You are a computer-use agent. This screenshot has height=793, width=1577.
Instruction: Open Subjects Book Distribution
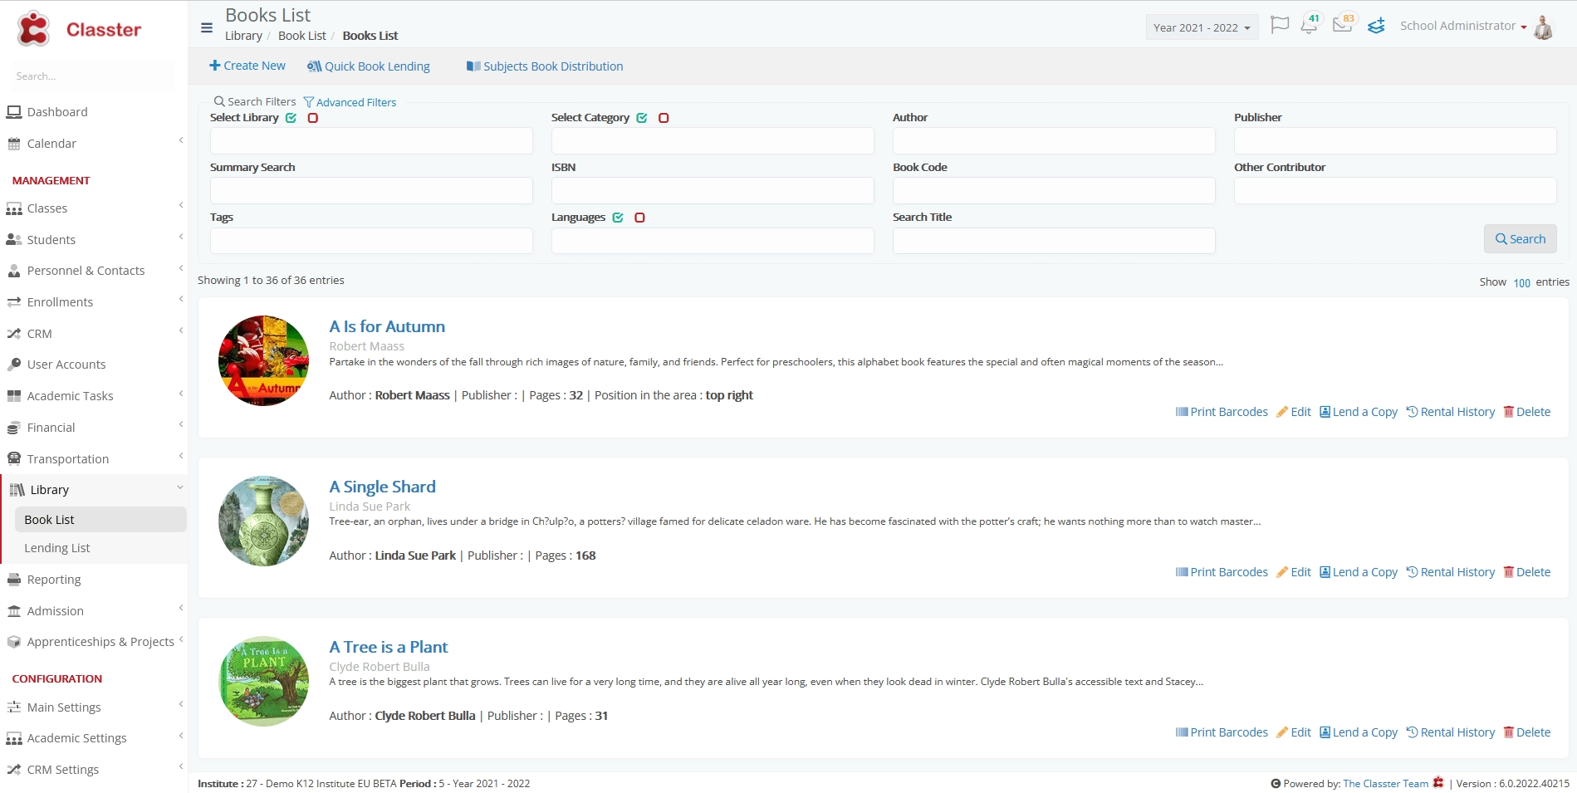click(x=545, y=66)
